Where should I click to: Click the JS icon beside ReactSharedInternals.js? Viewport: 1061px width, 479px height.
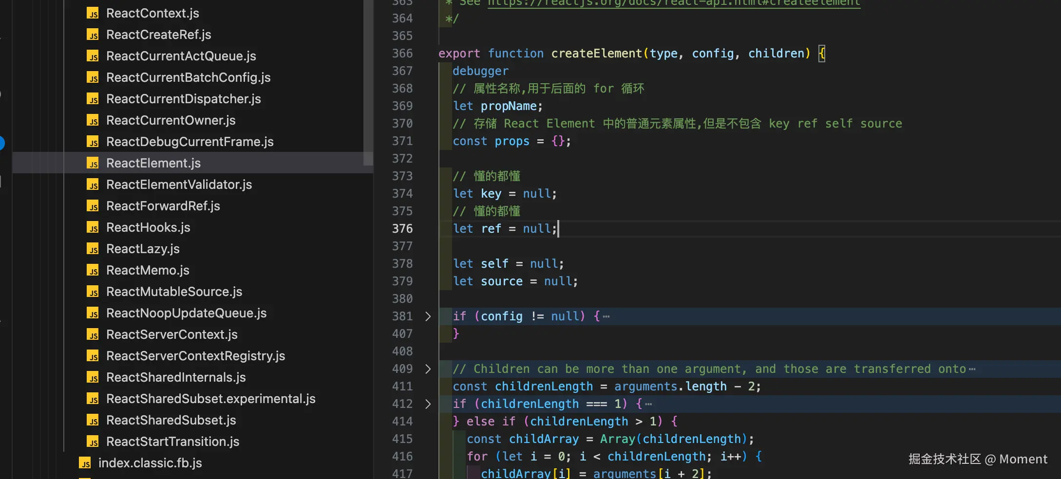[93, 377]
